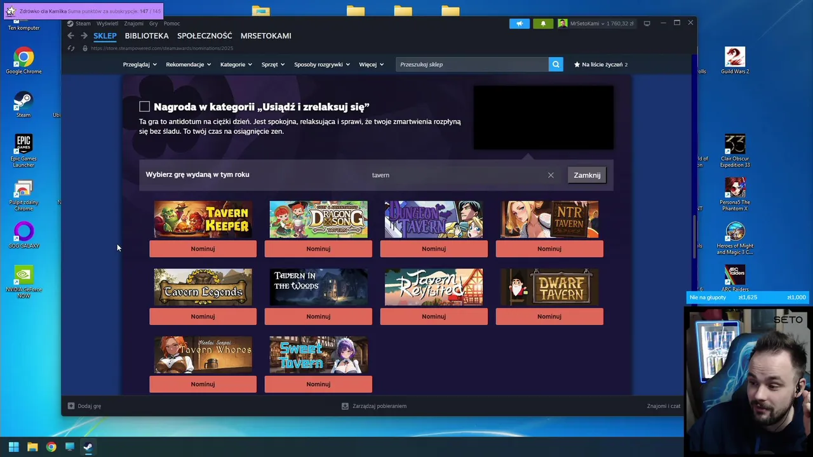
Task: Open the MrSetoKami account avatar
Action: tap(563, 23)
